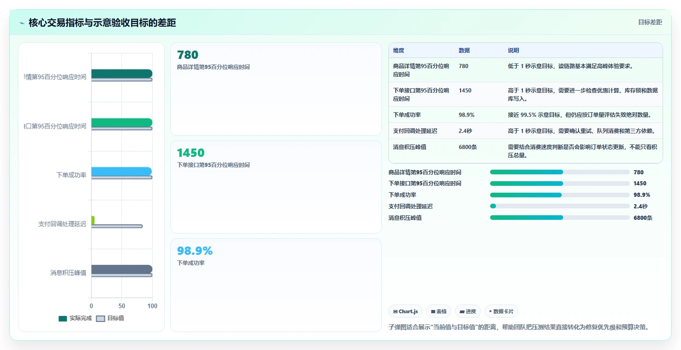This screenshot has width=681, height=350.
Task: Click the grey target bar for 支付回调处理延迟
Action: coord(117,226)
